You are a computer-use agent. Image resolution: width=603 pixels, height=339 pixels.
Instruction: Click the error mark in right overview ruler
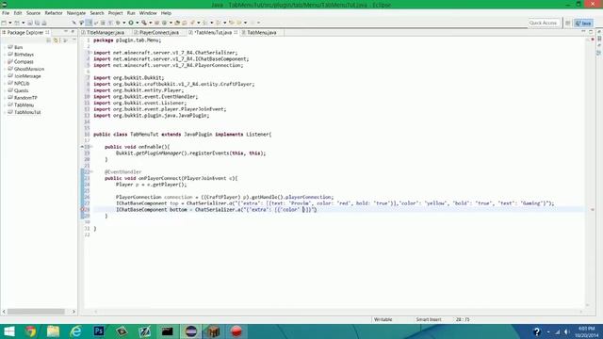593,210
